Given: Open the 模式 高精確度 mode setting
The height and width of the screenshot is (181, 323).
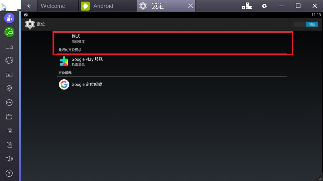Looking at the screenshot, I should click(x=172, y=38).
